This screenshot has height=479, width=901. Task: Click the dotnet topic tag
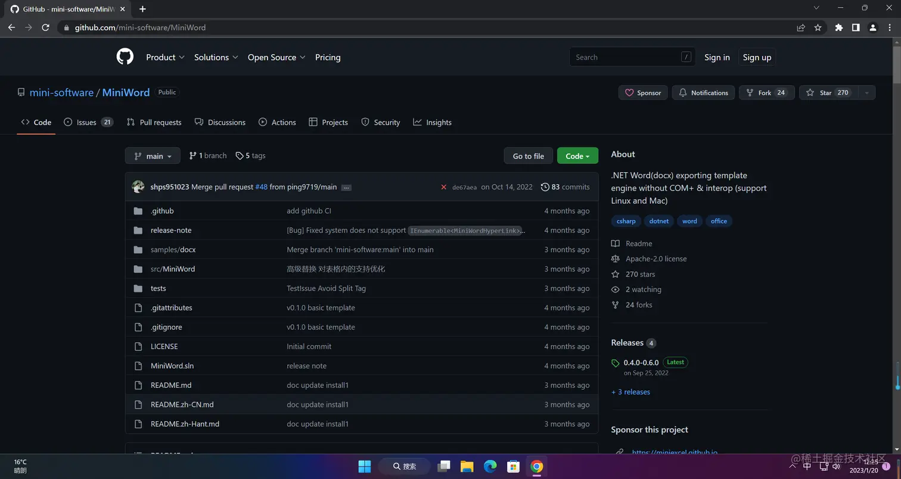[x=658, y=221]
